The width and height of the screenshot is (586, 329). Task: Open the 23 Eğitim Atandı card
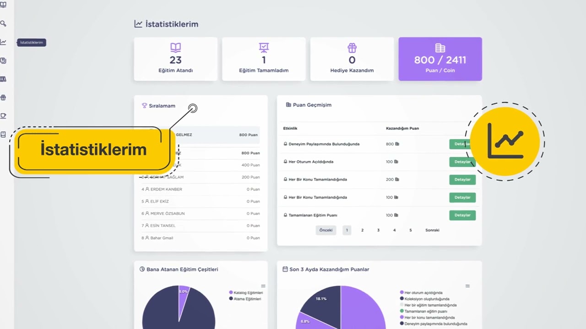coord(175,59)
